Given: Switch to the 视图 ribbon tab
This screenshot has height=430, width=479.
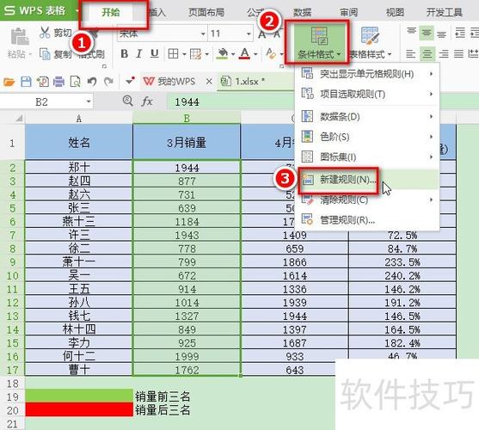Looking at the screenshot, I should pyautogui.click(x=395, y=12).
